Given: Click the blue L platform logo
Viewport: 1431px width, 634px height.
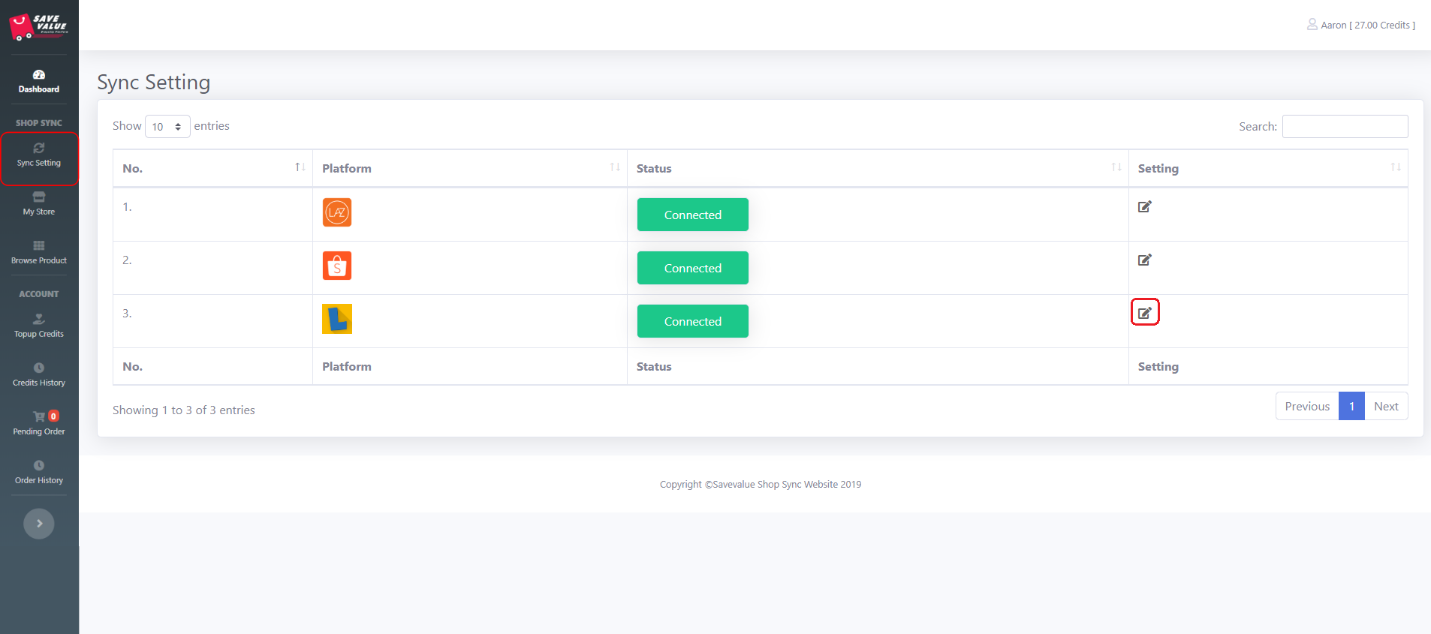Looking at the screenshot, I should 337,319.
